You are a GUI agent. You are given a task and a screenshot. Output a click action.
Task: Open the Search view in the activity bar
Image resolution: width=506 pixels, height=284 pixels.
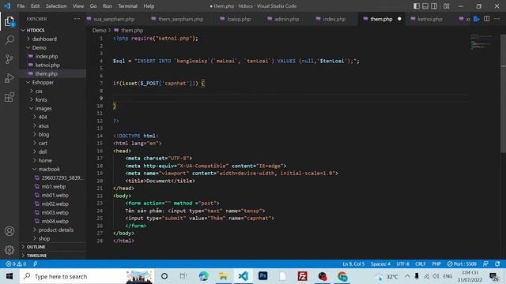(x=9, y=40)
